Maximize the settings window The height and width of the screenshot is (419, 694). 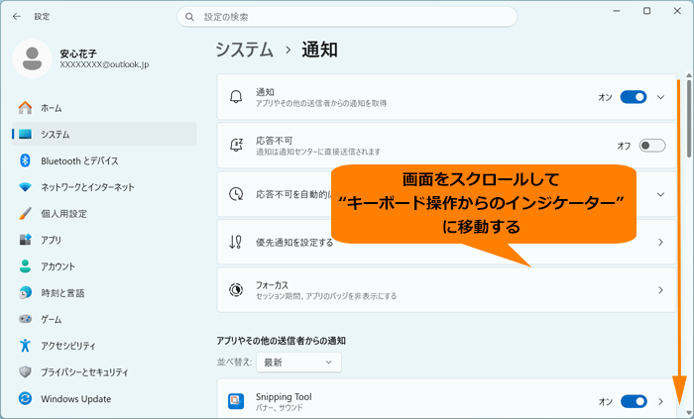[x=647, y=11]
